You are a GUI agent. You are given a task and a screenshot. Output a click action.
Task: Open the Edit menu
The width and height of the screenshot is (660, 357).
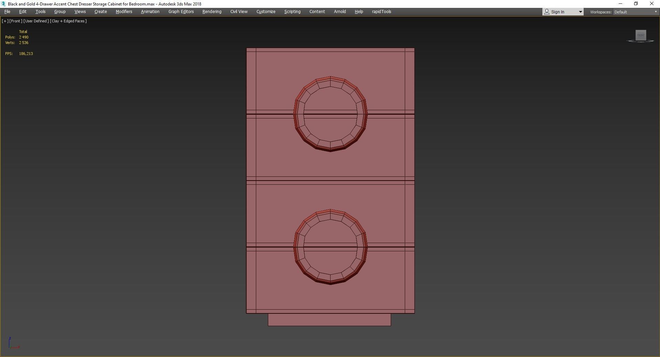click(23, 12)
